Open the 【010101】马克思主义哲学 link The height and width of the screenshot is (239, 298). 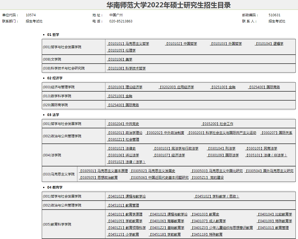(x=128, y=44)
